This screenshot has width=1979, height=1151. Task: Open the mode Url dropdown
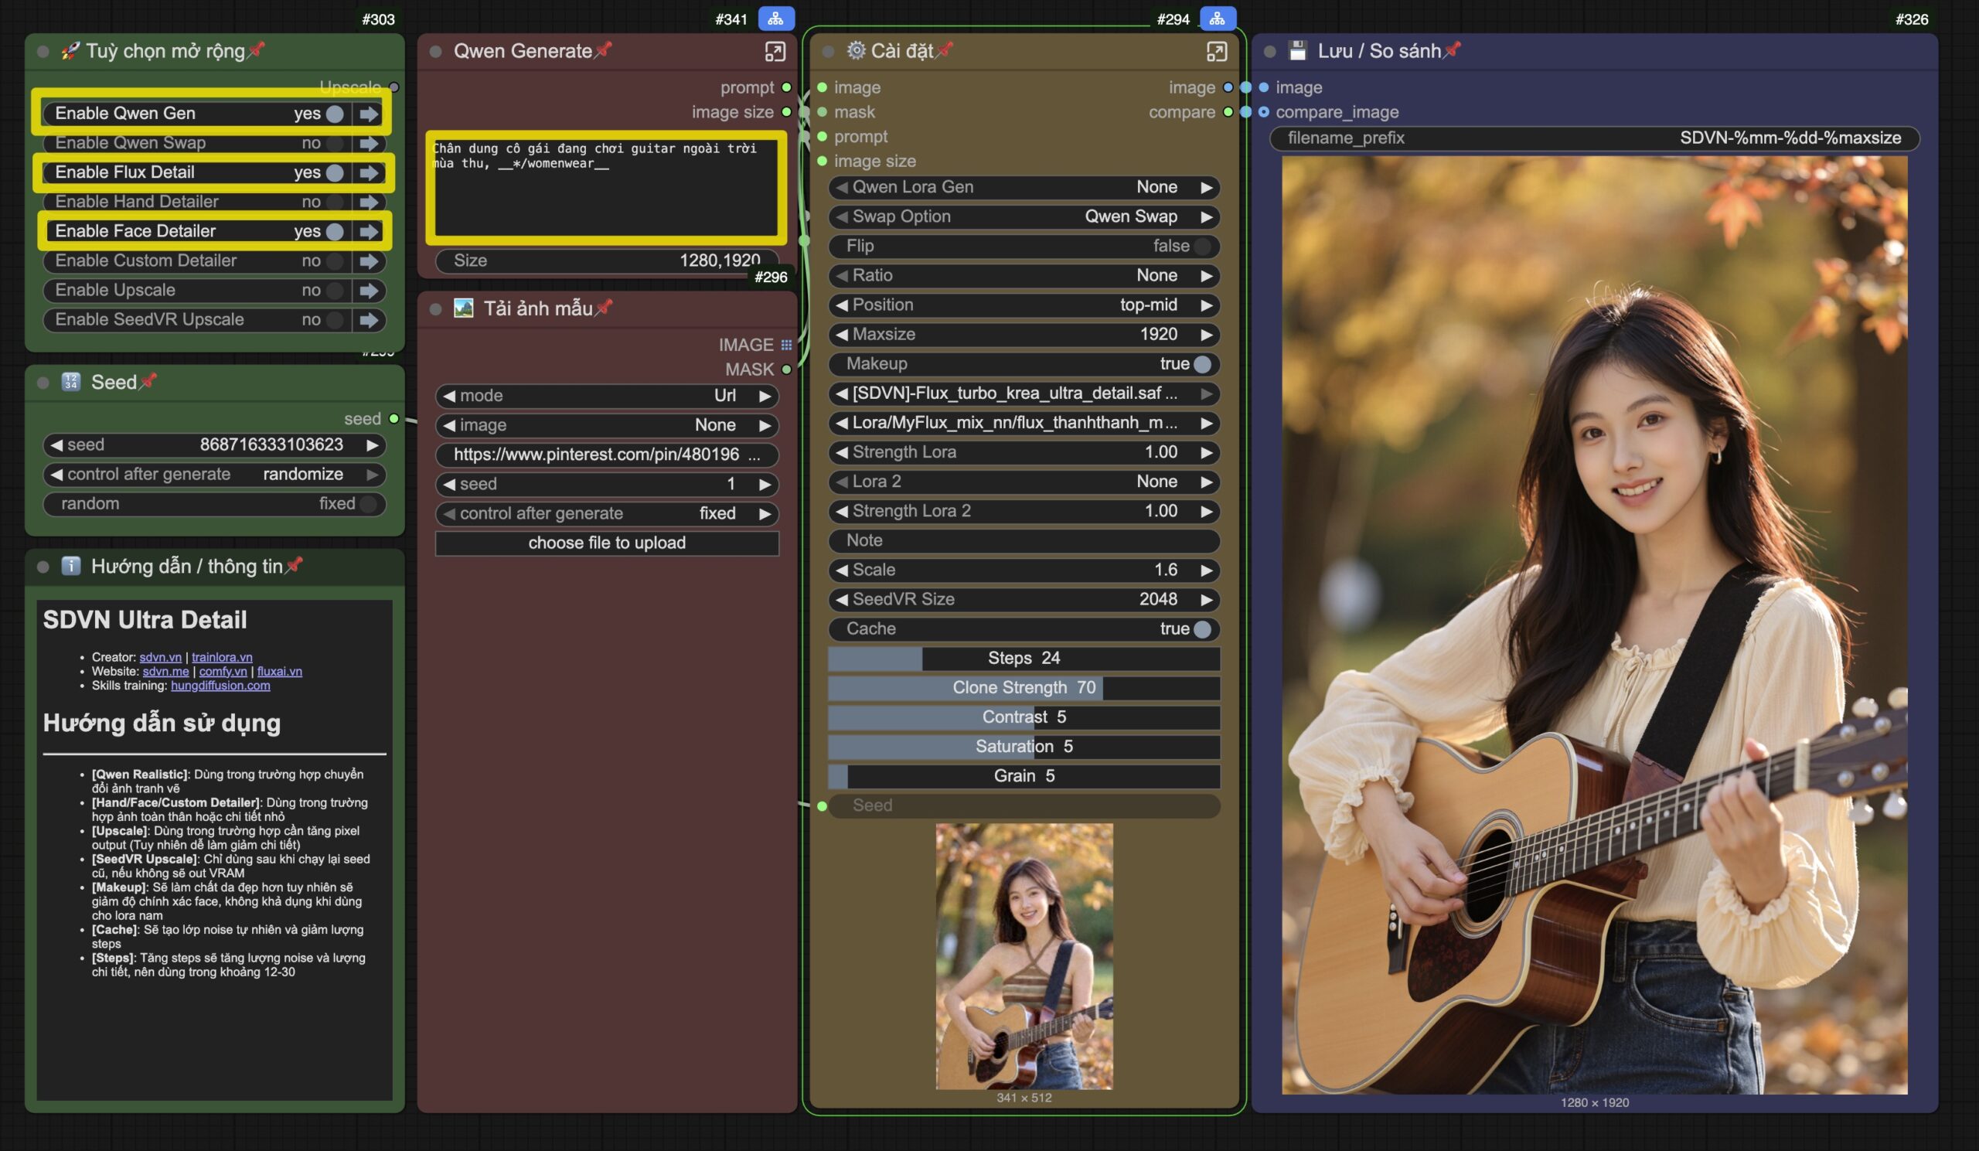click(606, 396)
